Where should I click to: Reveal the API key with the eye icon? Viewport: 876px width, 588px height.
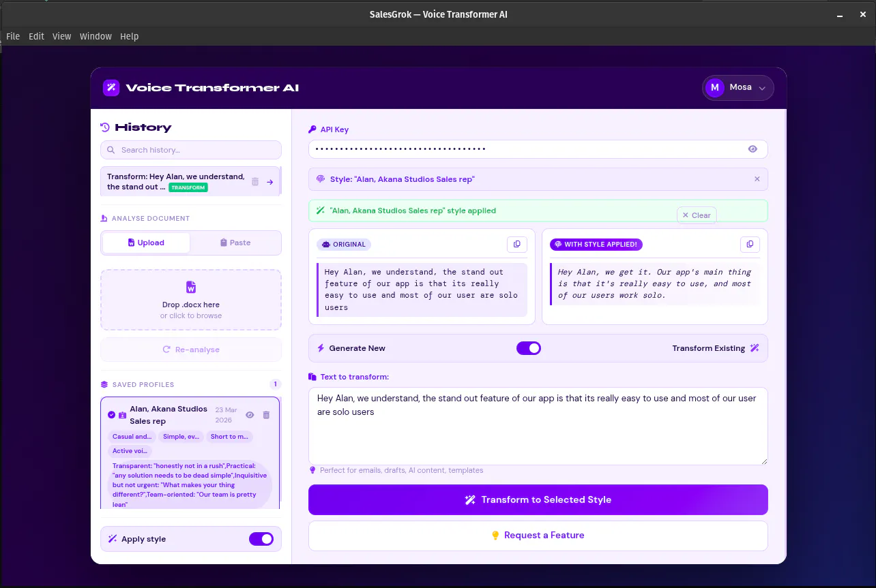coord(753,149)
